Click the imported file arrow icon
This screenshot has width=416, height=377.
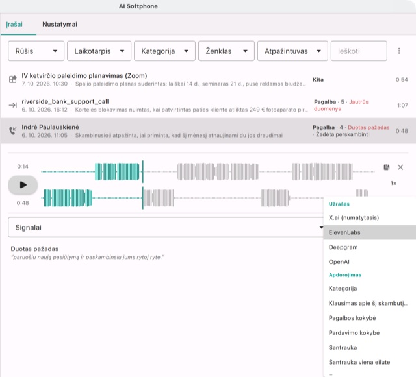pos(13,105)
